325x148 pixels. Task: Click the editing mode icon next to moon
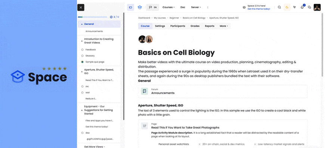click(x=294, y=7)
